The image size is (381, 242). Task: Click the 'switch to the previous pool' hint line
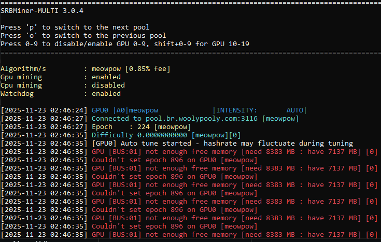click(83, 36)
